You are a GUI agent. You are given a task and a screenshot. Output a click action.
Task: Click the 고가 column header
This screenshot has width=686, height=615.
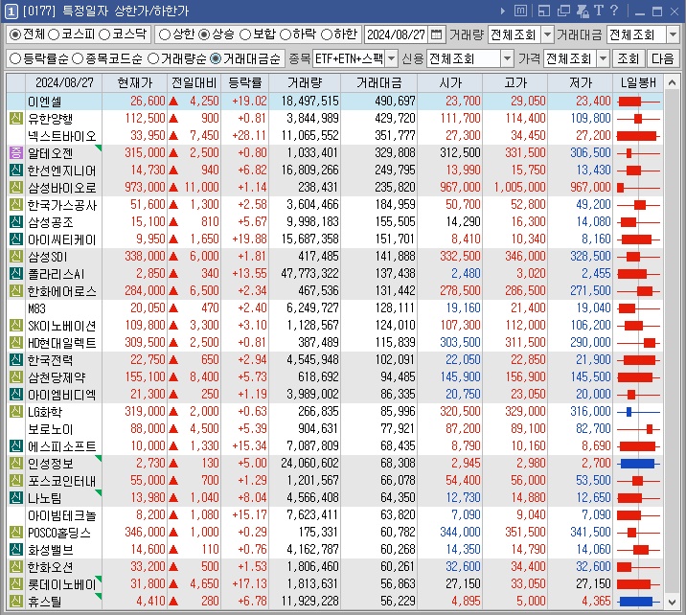pos(514,82)
